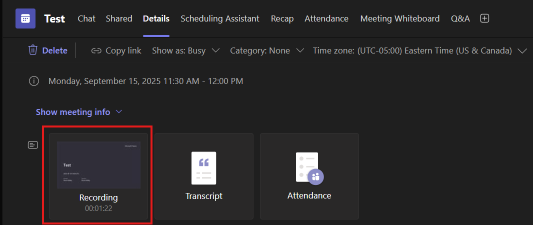This screenshot has width=533, height=225.
Task: Switch to the Scheduling Assistant tab
Action: click(x=220, y=18)
